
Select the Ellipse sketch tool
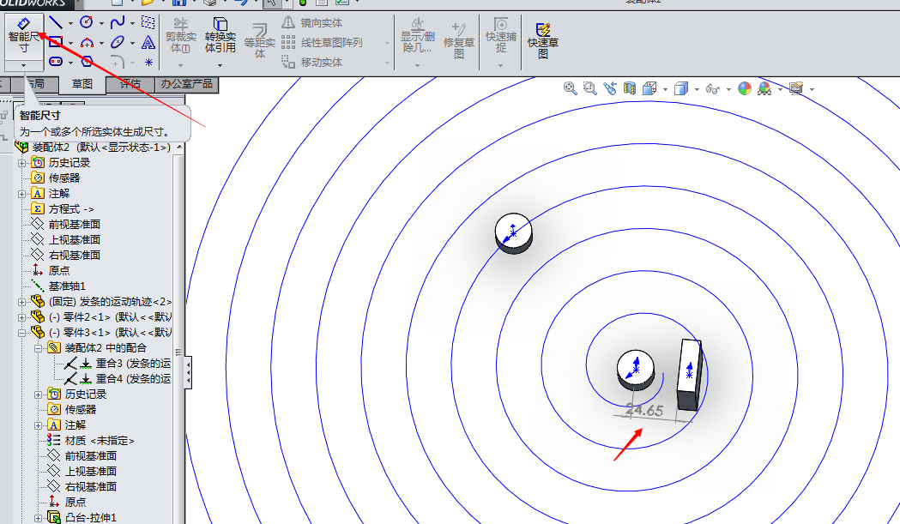click(117, 42)
